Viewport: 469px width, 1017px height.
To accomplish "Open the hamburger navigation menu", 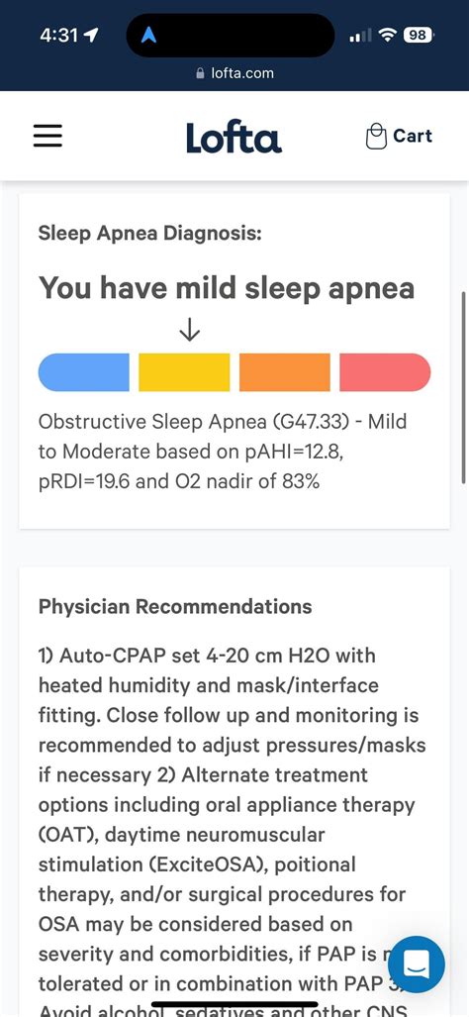I will point(47,137).
